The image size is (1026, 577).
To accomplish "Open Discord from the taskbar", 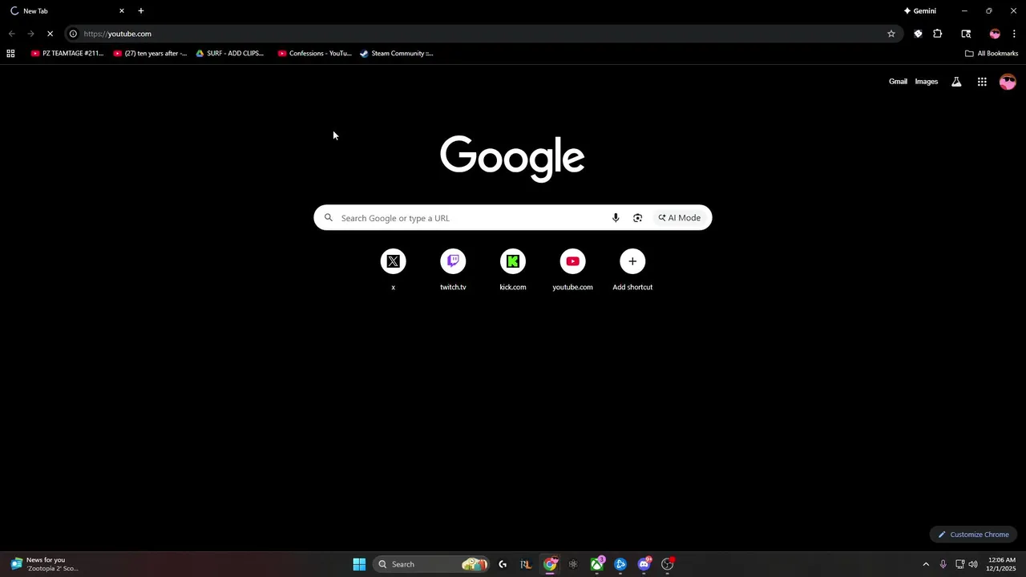I will [x=644, y=564].
